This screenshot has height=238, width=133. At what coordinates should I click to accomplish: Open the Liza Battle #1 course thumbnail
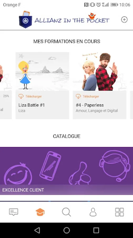click(42, 71)
